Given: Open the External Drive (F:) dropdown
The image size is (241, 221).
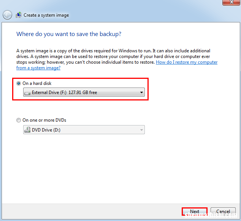Looking at the screenshot, I should pos(84,92).
